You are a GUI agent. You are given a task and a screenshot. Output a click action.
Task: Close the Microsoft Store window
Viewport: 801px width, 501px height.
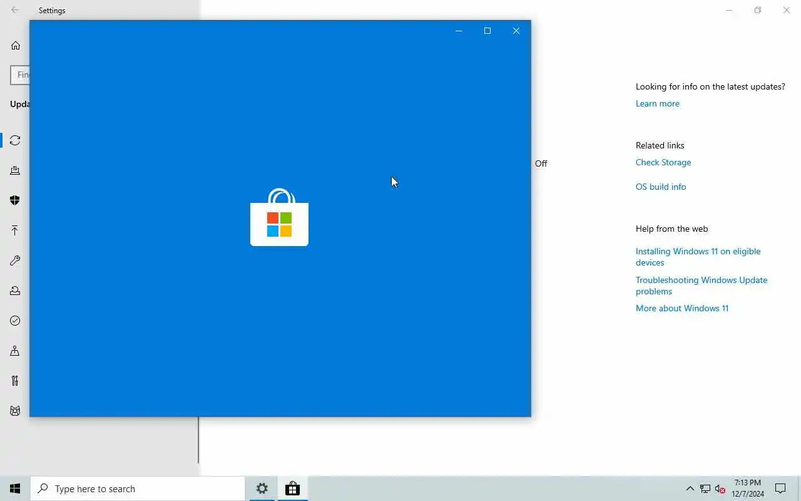pos(516,31)
